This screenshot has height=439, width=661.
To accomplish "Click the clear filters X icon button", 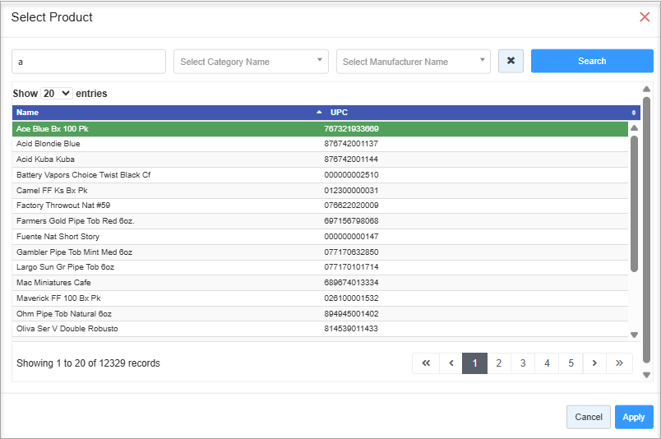I will [x=511, y=61].
